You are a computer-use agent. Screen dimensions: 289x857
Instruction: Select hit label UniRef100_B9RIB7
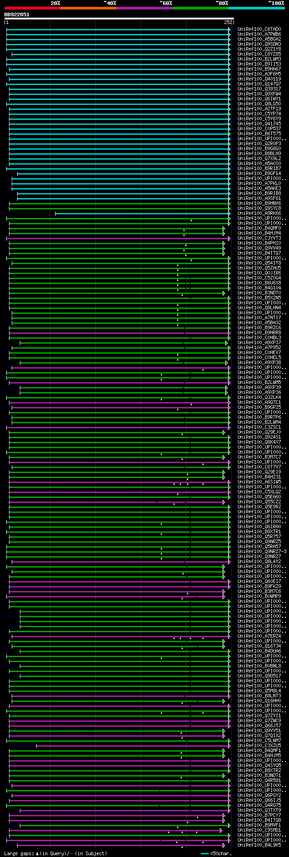[x=259, y=169]
